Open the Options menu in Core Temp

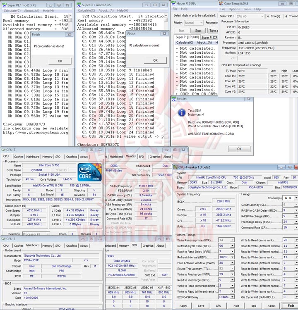coord(234,9)
